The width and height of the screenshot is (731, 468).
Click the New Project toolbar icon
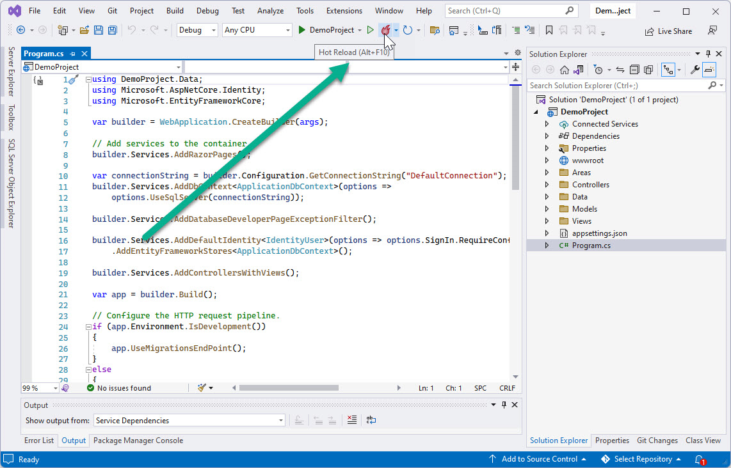(63, 30)
